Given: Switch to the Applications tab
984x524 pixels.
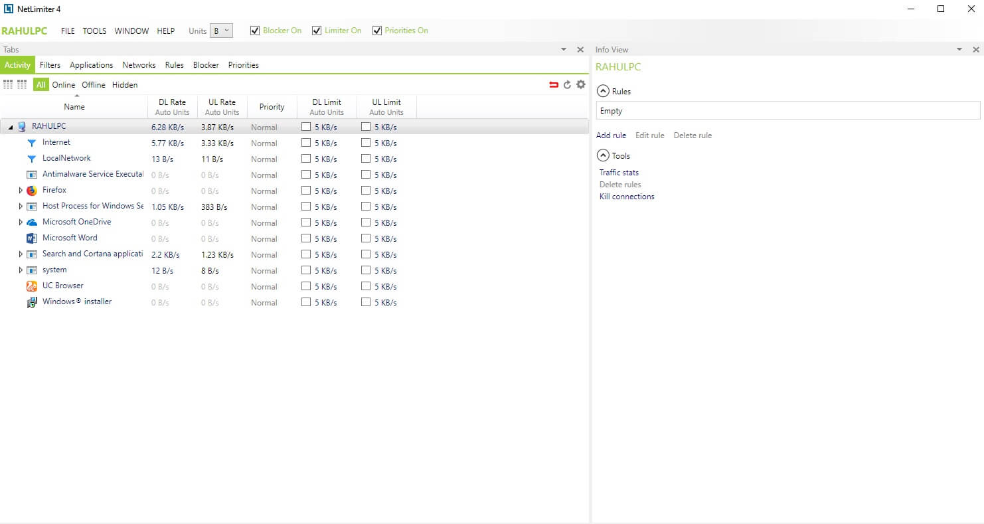Looking at the screenshot, I should pos(92,65).
